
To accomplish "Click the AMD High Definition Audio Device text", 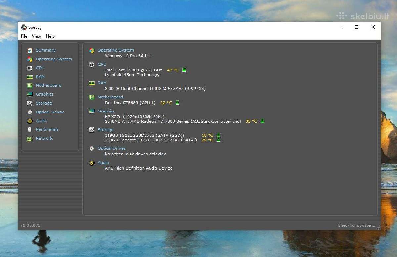I will point(139,168).
